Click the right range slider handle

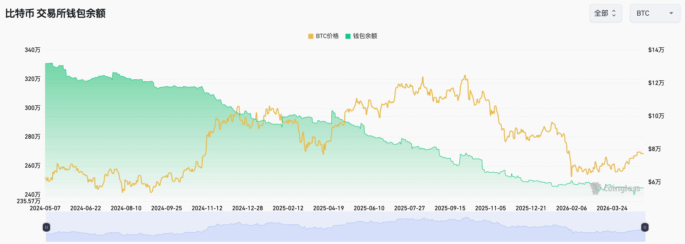tap(645, 227)
